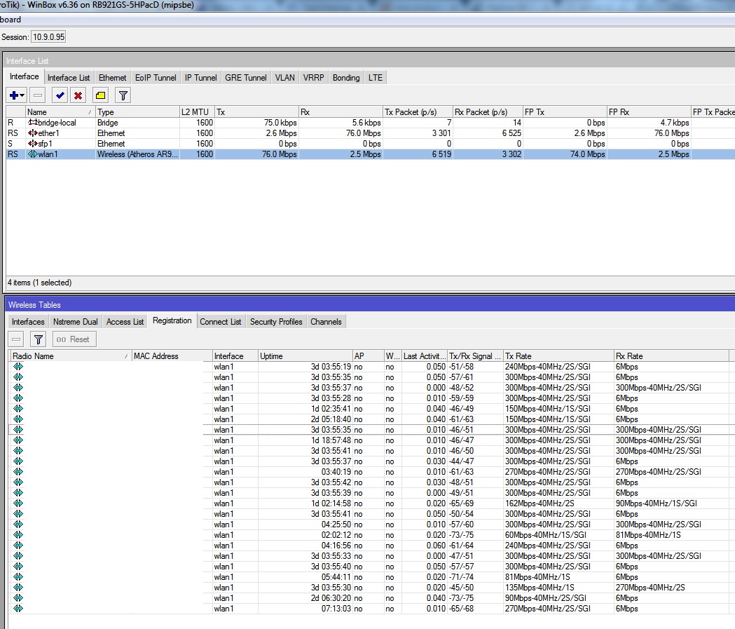Open the LTE tab
Screen dimensions: 735x629
[x=376, y=78]
